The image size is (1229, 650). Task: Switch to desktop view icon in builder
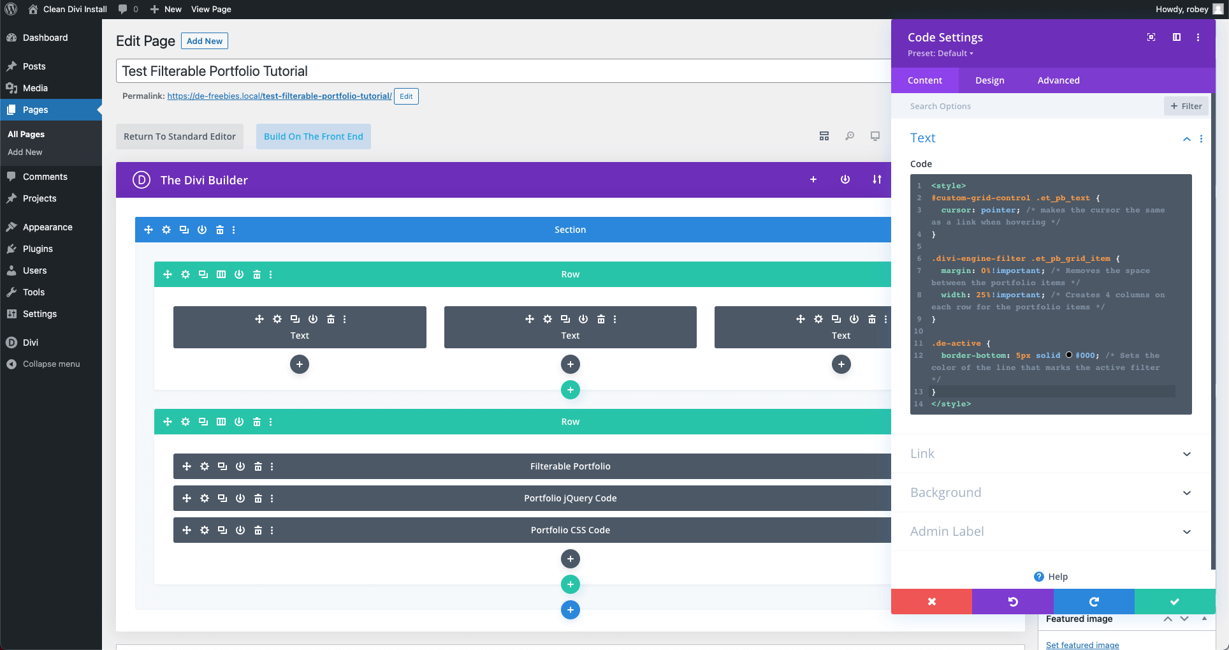point(875,136)
